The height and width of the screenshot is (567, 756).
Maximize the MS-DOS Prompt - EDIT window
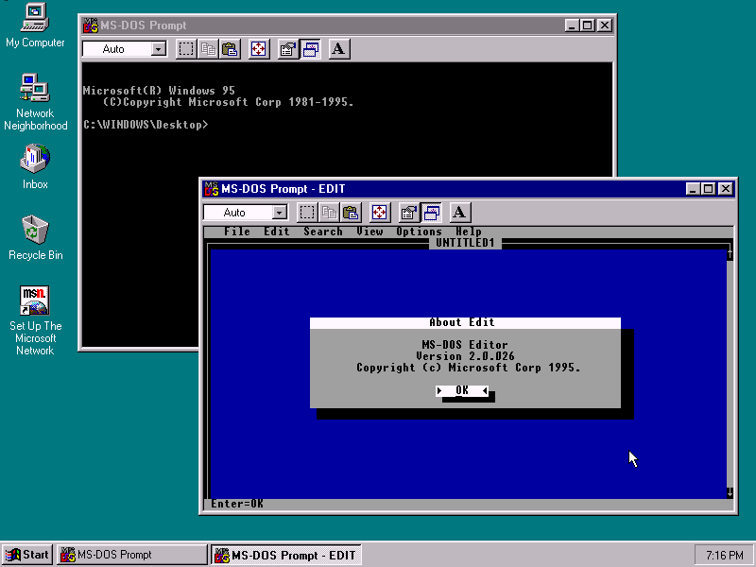[x=708, y=188]
